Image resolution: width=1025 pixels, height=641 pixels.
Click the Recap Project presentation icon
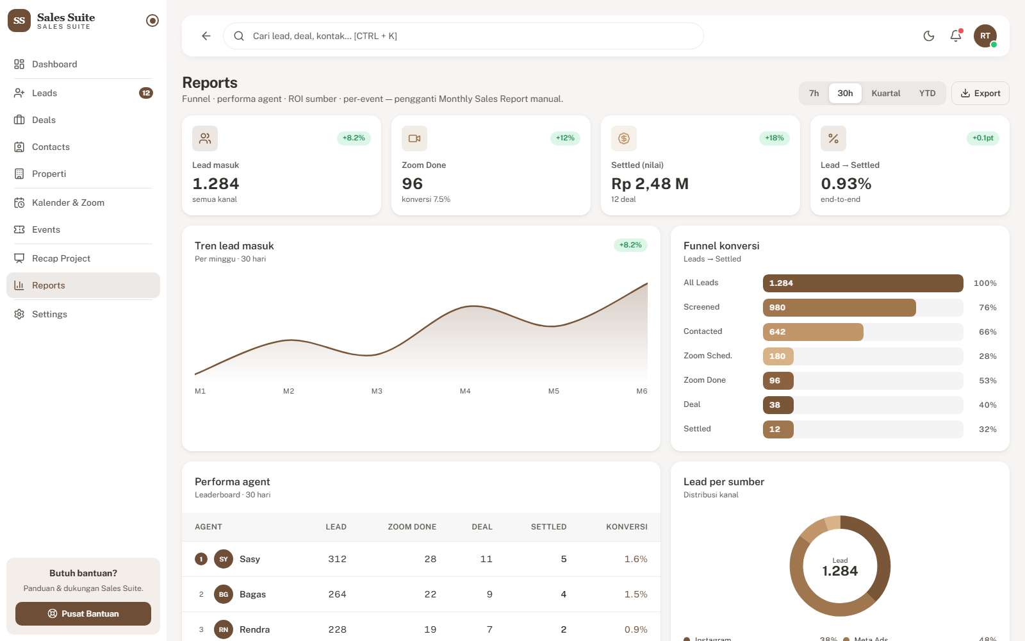(19, 258)
